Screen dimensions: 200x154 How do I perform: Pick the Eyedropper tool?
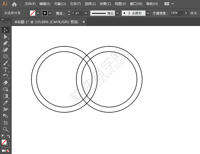(x=5, y=103)
